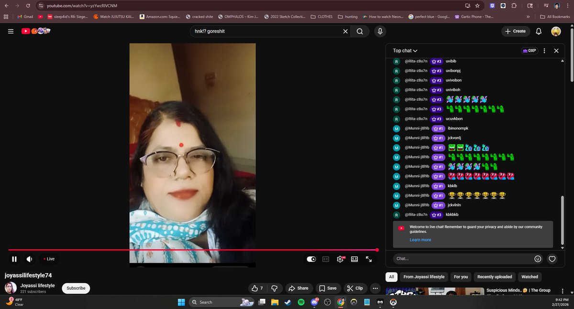Screen dimensions: 574x309
Task: Open the 0XP chat points badge
Action: 529,51
